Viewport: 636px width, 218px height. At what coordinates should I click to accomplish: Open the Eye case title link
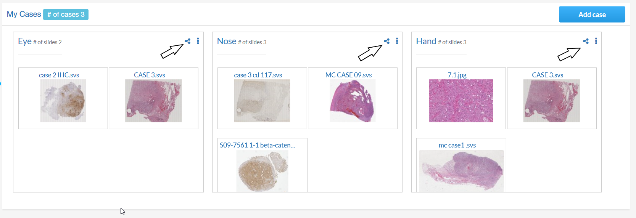pos(25,41)
